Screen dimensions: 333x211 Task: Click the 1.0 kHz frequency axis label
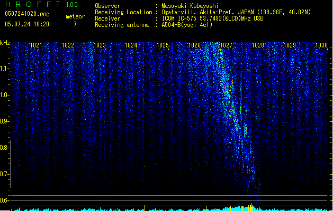tap(4, 95)
